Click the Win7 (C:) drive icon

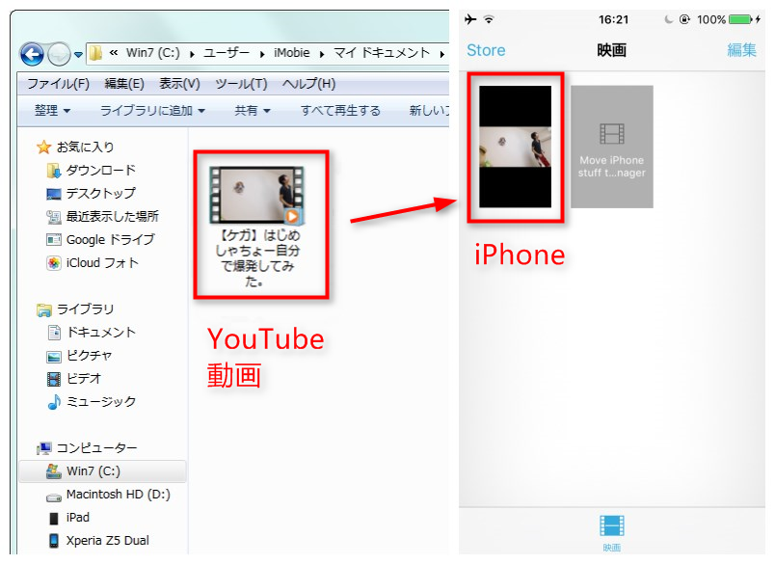tap(53, 471)
